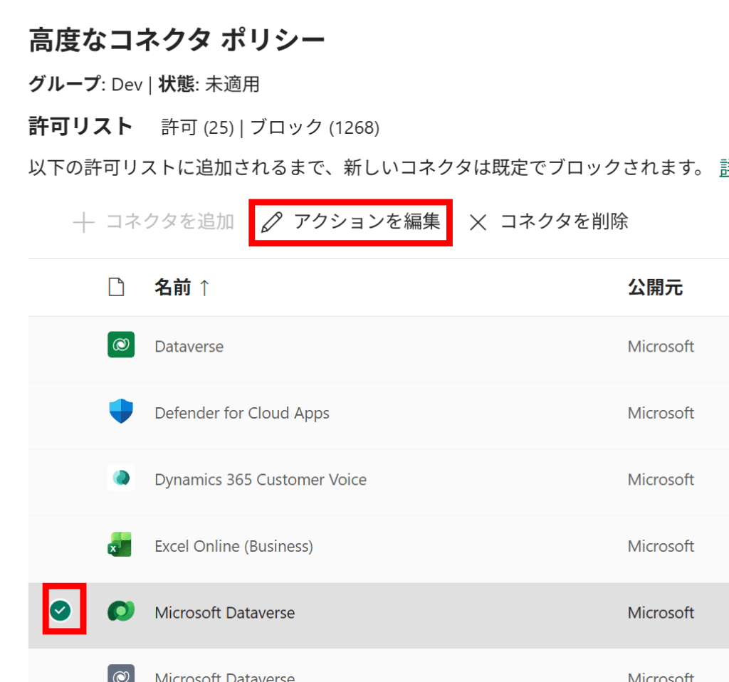Select the Dynamics 365 Customer Voice row name
This screenshot has height=682, width=729.
click(260, 480)
